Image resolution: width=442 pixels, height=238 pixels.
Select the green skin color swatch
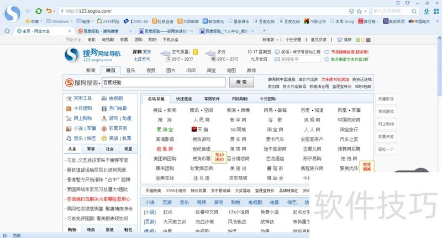pos(357,40)
